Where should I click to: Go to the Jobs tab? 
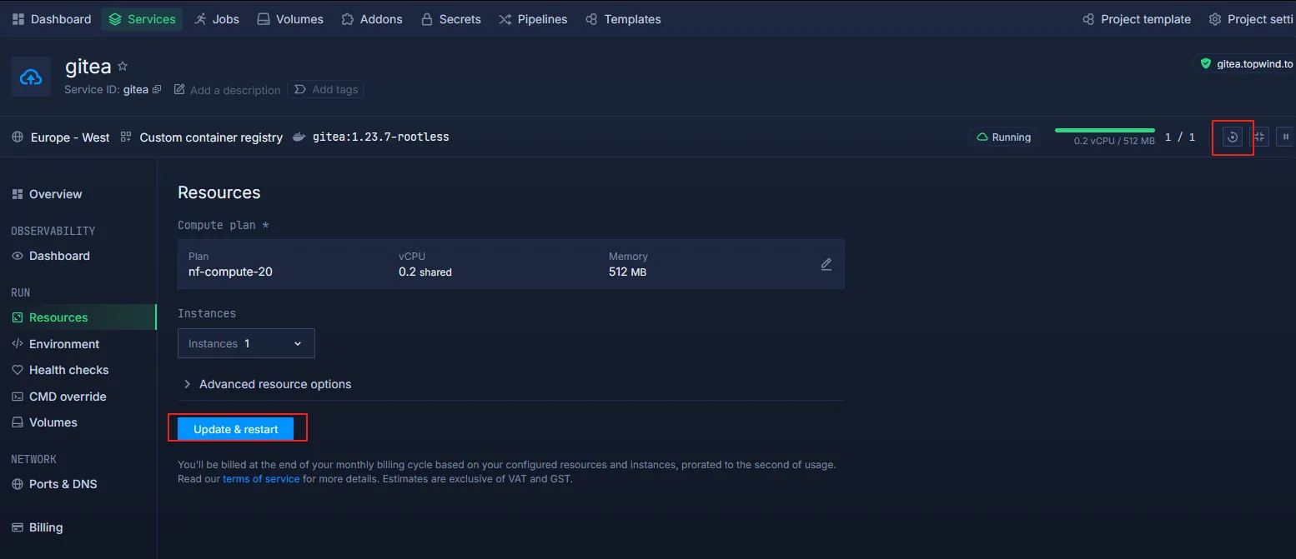pyautogui.click(x=217, y=19)
